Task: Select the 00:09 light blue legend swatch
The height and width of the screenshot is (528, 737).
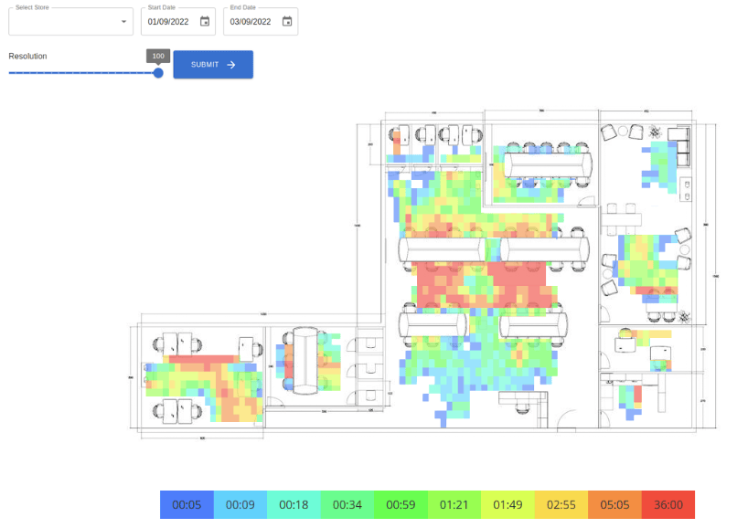Action: click(240, 504)
